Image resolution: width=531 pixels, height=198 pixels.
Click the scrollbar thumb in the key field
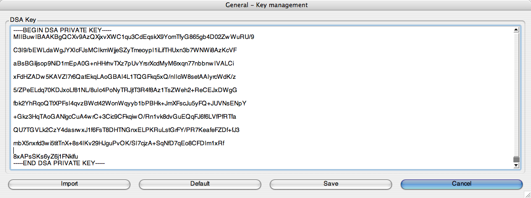516,160
